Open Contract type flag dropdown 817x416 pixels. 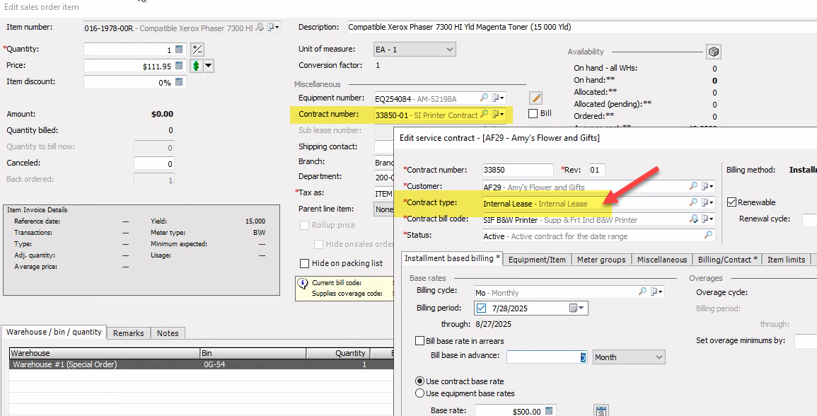707,202
